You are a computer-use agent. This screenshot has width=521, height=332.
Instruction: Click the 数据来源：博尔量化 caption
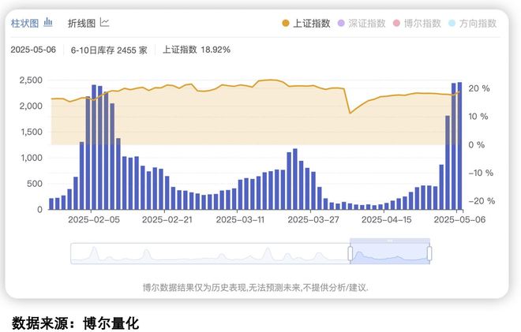coord(75,323)
